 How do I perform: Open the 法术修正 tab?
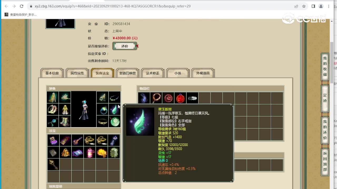[153, 73]
